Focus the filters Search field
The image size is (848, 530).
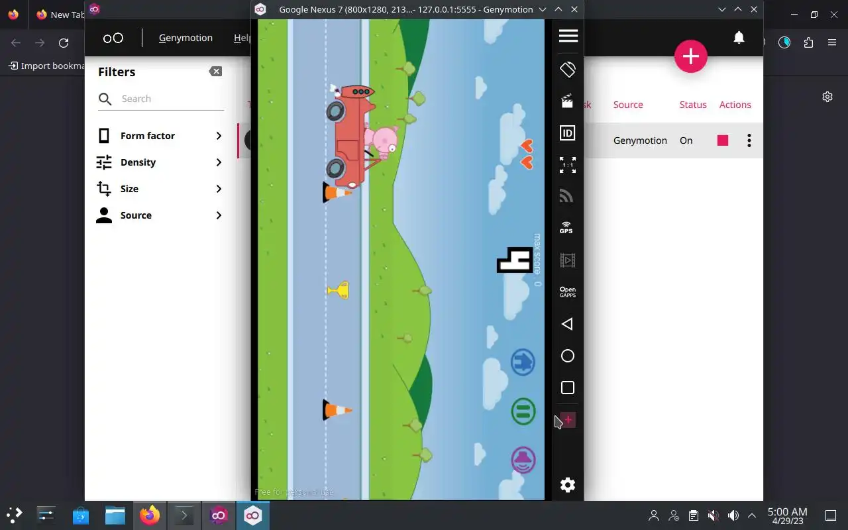point(161,99)
